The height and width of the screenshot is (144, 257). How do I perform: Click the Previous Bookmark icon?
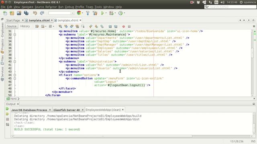pyautogui.click(x=91, y=26)
